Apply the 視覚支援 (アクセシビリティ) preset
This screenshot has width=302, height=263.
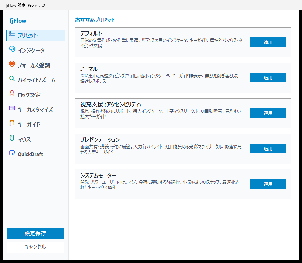click(268, 113)
